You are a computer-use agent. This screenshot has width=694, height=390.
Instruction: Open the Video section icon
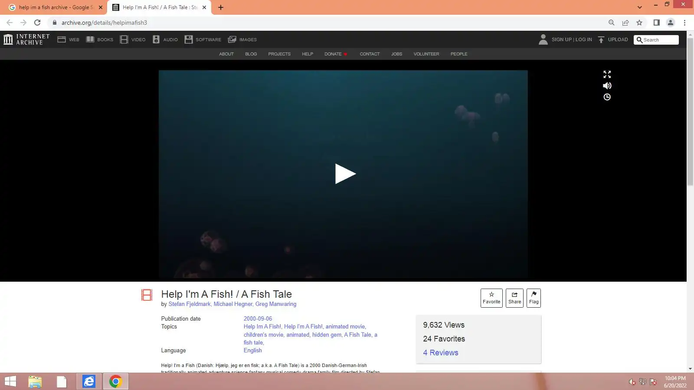tap(124, 39)
